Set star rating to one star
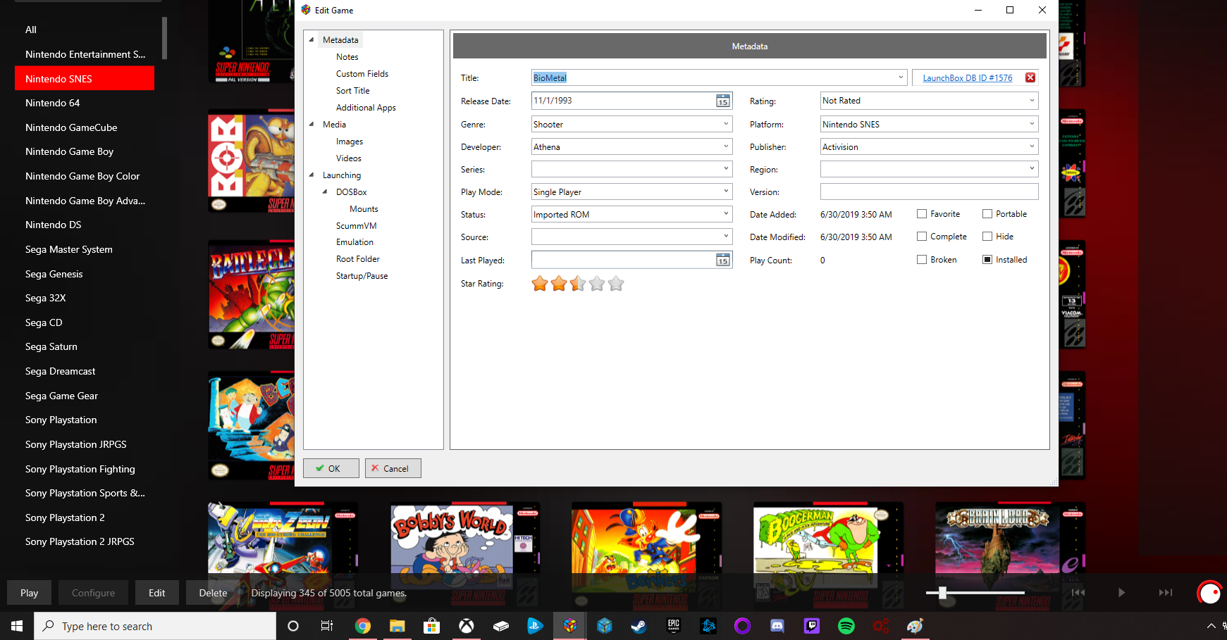Viewport: 1227px width, 640px height. 540,284
